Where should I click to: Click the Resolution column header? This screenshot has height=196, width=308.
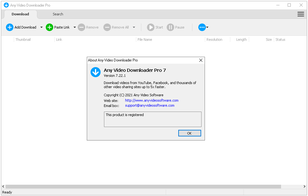pos(214,40)
